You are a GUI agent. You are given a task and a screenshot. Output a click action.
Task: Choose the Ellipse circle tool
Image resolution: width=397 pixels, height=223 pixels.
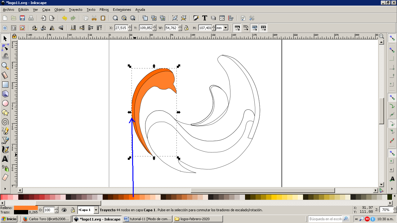click(5, 103)
